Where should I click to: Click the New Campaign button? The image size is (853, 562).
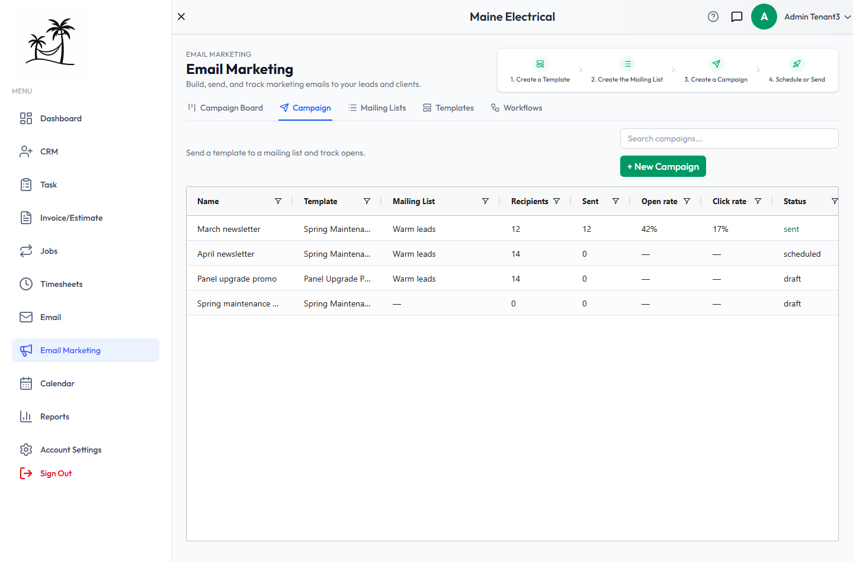tap(663, 166)
